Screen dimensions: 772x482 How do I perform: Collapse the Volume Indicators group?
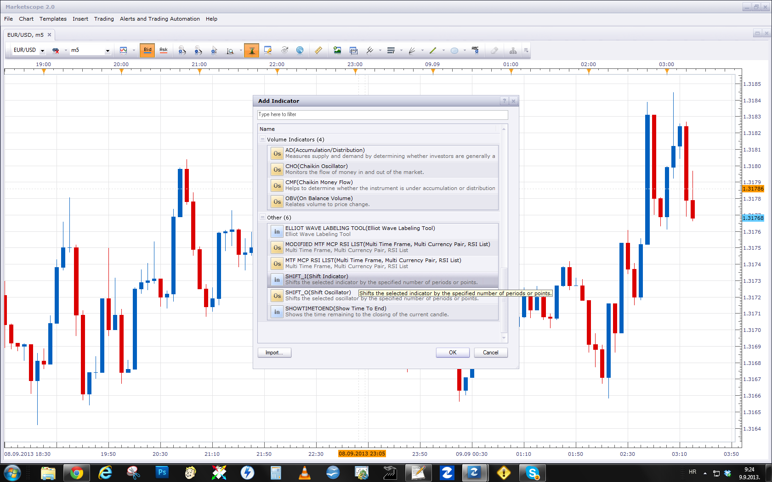tap(263, 140)
